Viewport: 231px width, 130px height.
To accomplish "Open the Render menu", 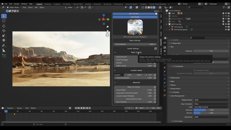I will (x=17, y=4).
